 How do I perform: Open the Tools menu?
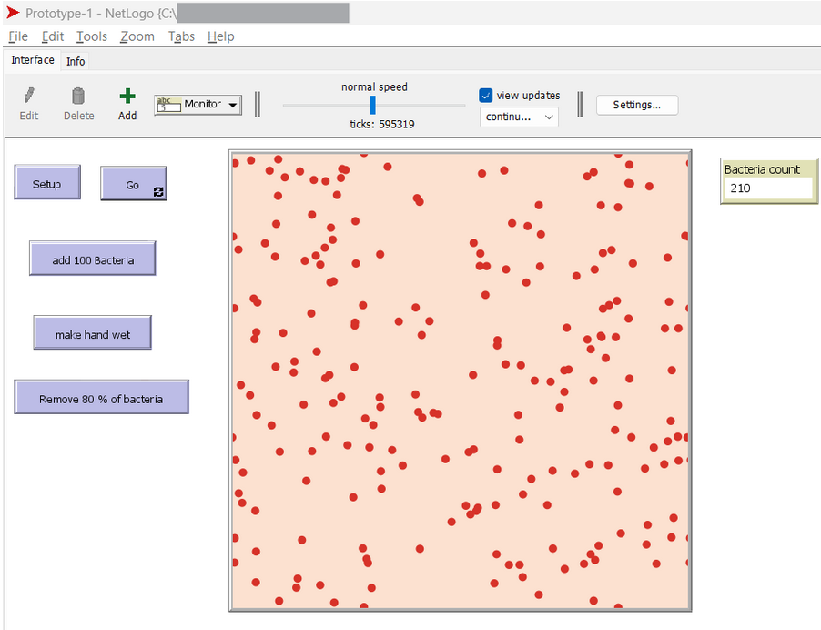pos(91,36)
